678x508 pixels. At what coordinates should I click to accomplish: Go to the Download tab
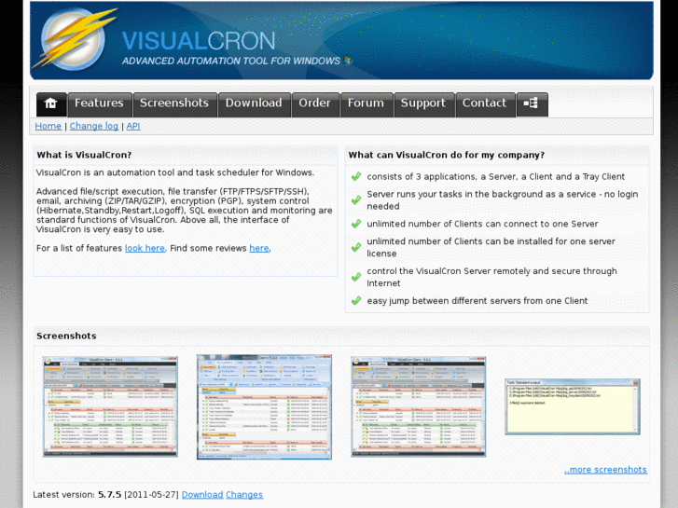coord(255,104)
